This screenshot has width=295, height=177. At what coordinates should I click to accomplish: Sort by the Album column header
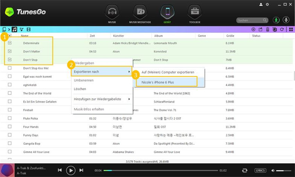click(158, 36)
